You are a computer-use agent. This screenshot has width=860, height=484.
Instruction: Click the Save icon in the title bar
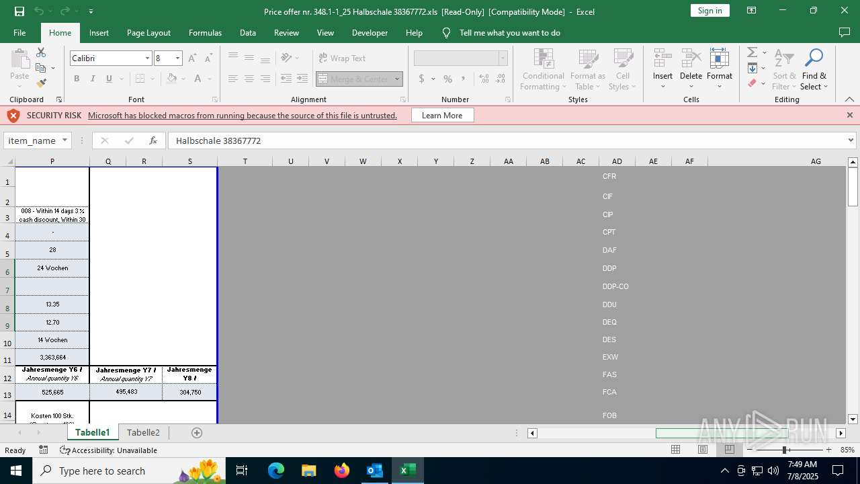(x=19, y=11)
